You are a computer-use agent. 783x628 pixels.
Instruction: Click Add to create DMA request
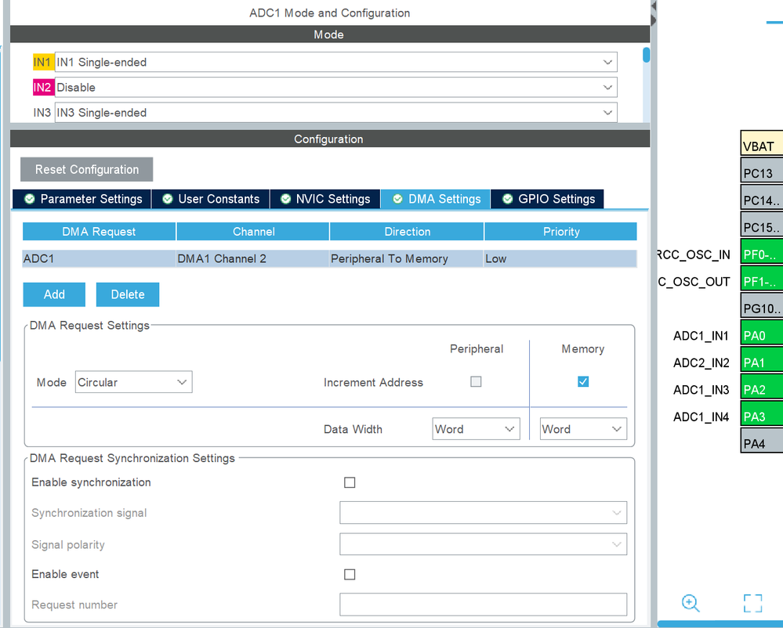[54, 294]
